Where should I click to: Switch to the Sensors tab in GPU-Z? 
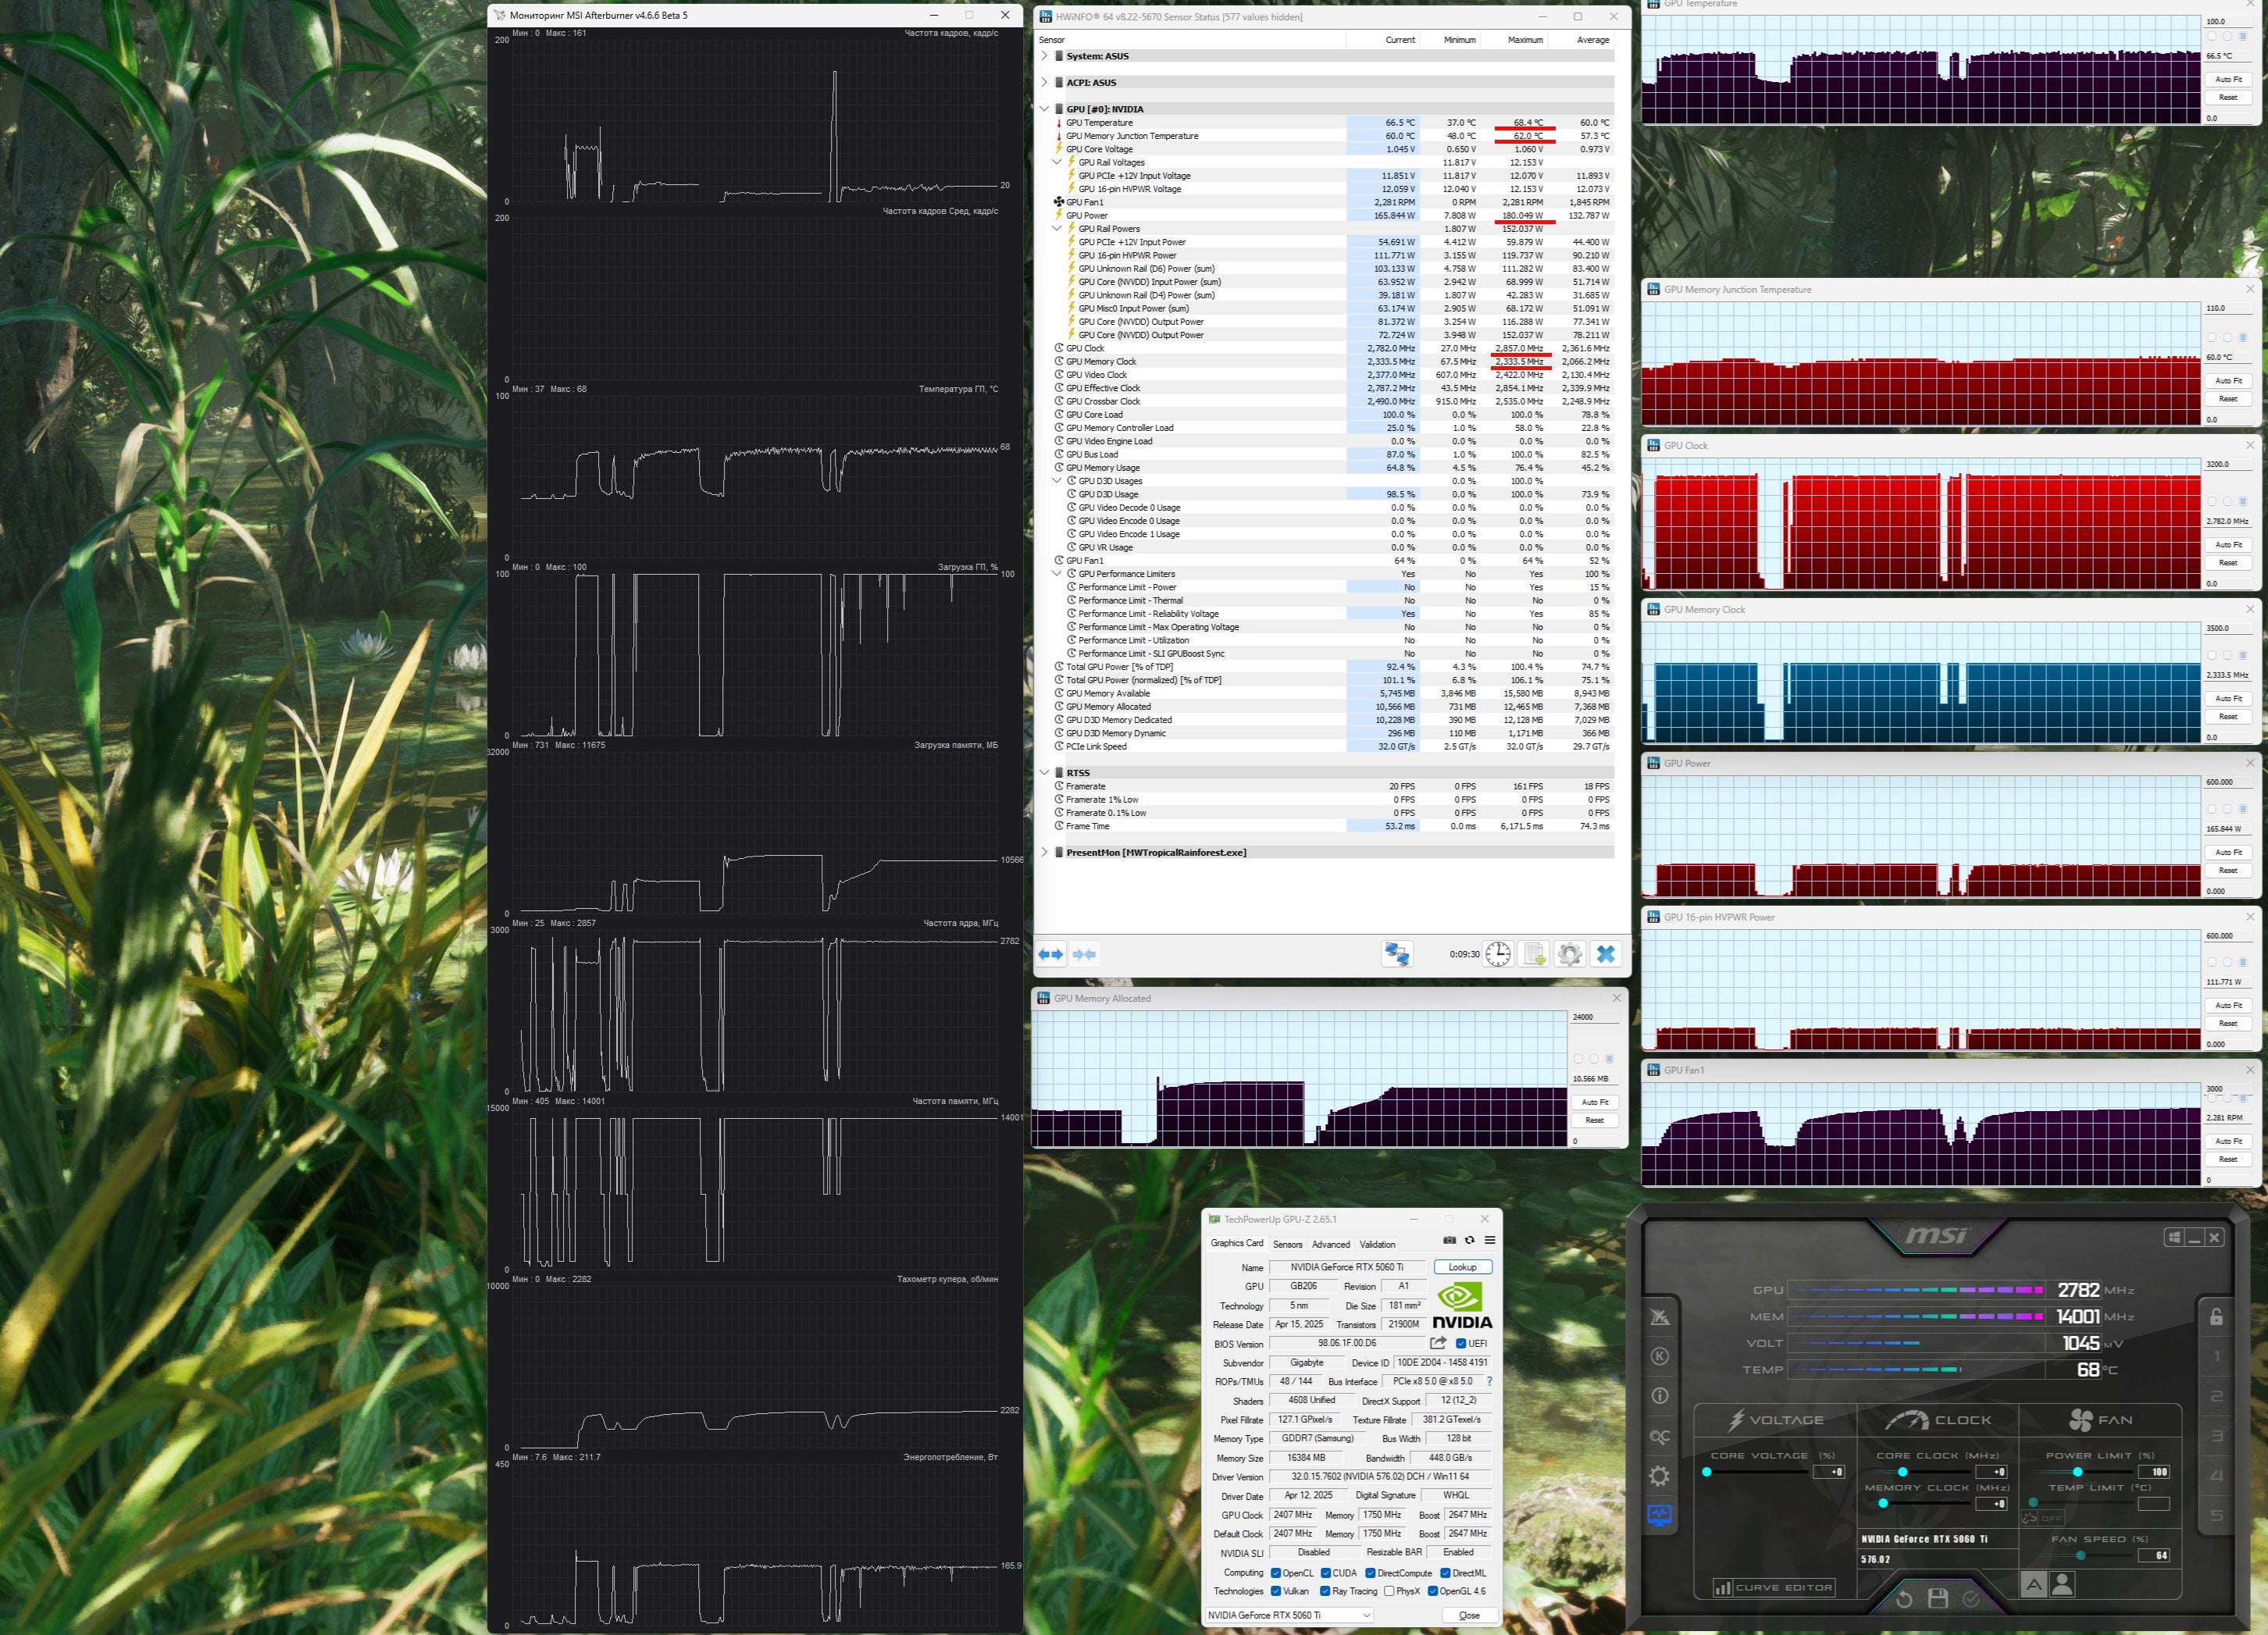click(1287, 1244)
